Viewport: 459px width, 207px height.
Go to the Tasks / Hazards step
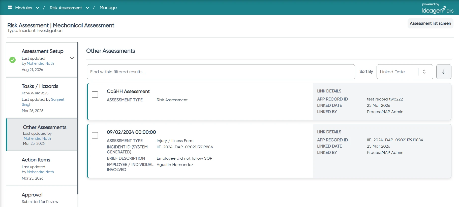tap(42, 98)
